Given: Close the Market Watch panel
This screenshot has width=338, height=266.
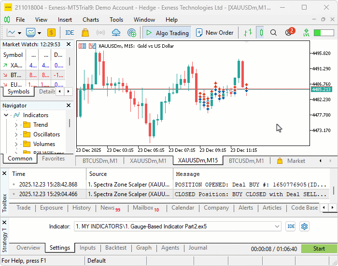Looking at the screenshot, I should click(69, 44).
